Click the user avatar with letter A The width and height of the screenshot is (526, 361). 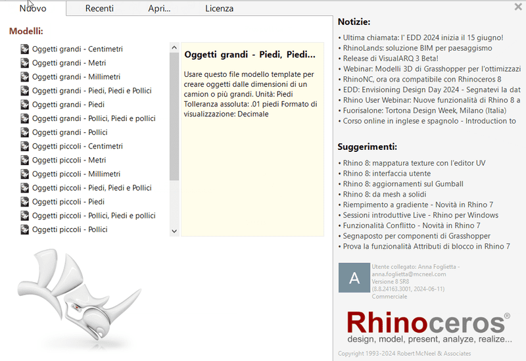[354, 277]
